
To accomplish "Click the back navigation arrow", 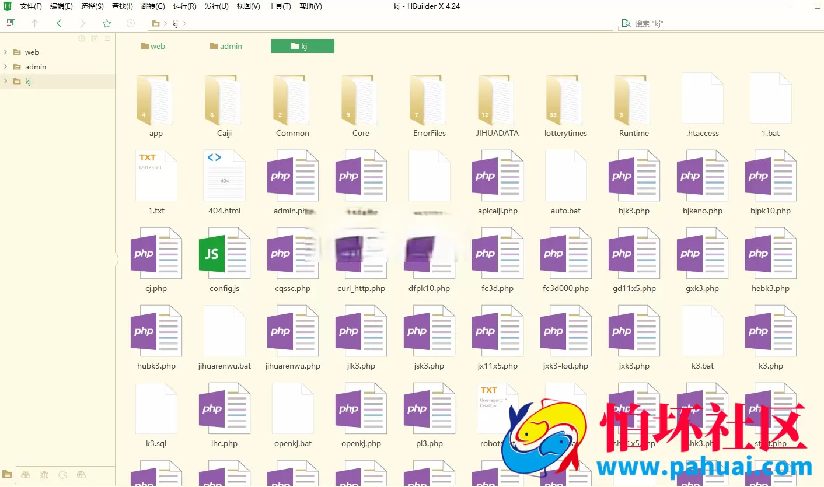I will click(59, 23).
